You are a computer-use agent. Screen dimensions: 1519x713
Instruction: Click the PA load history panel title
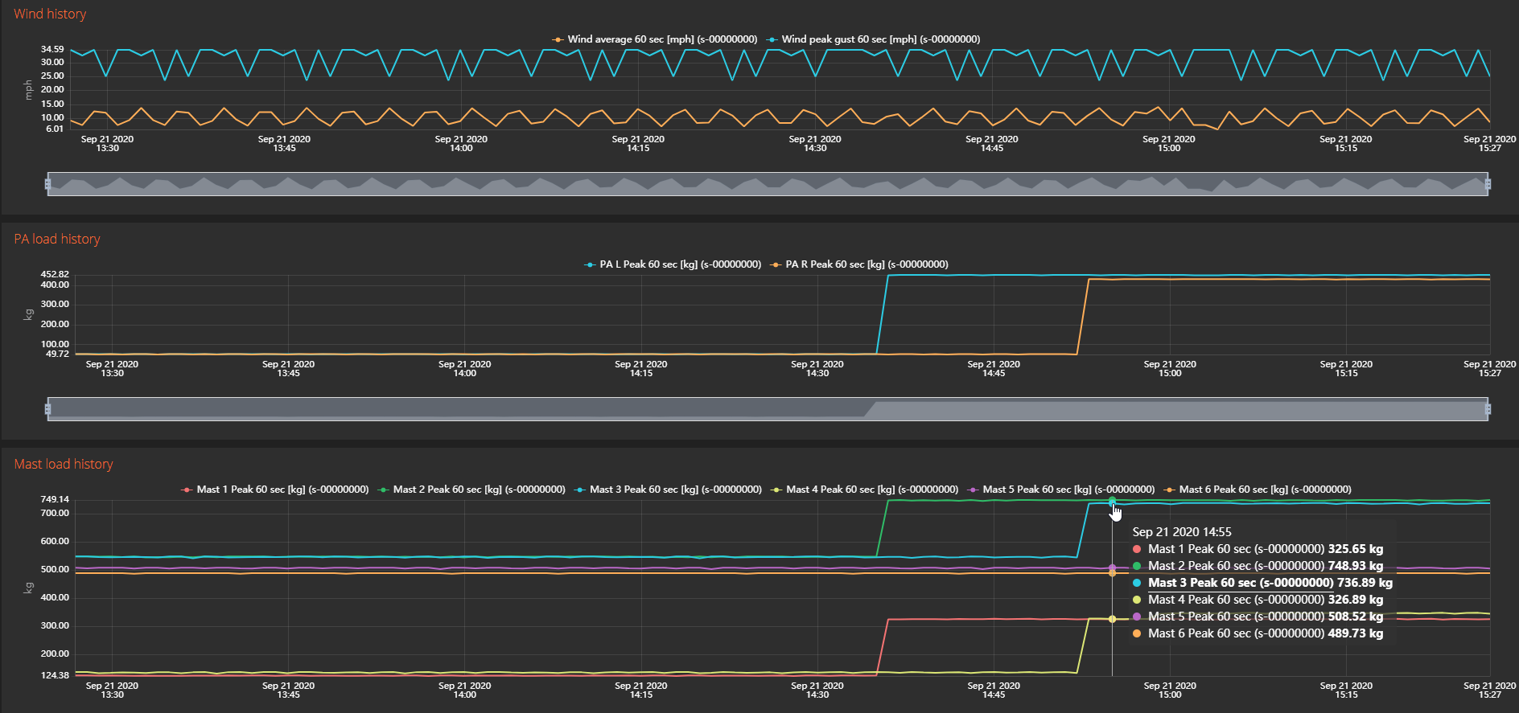[x=57, y=239]
